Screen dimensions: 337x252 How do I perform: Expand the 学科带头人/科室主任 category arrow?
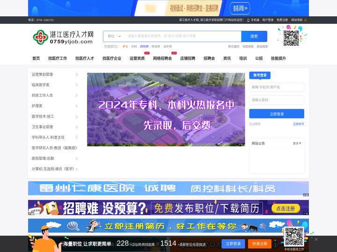[x=76, y=138]
